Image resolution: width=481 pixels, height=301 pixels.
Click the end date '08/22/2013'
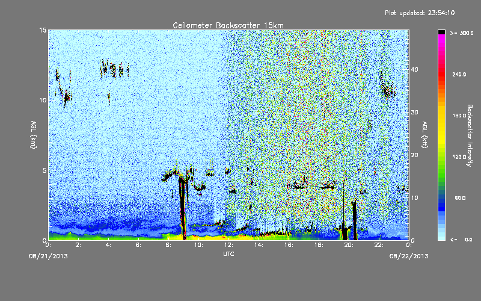point(409,256)
